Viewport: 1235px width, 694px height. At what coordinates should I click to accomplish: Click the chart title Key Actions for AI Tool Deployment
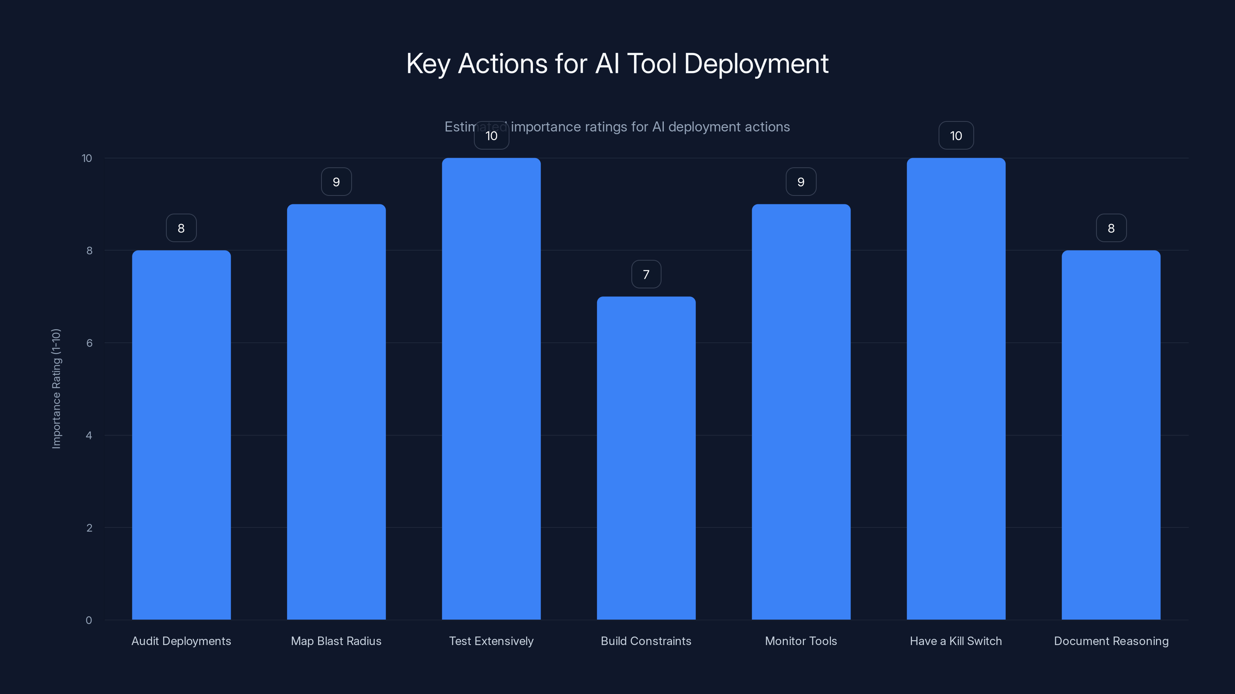pyautogui.click(x=617, y=63)
